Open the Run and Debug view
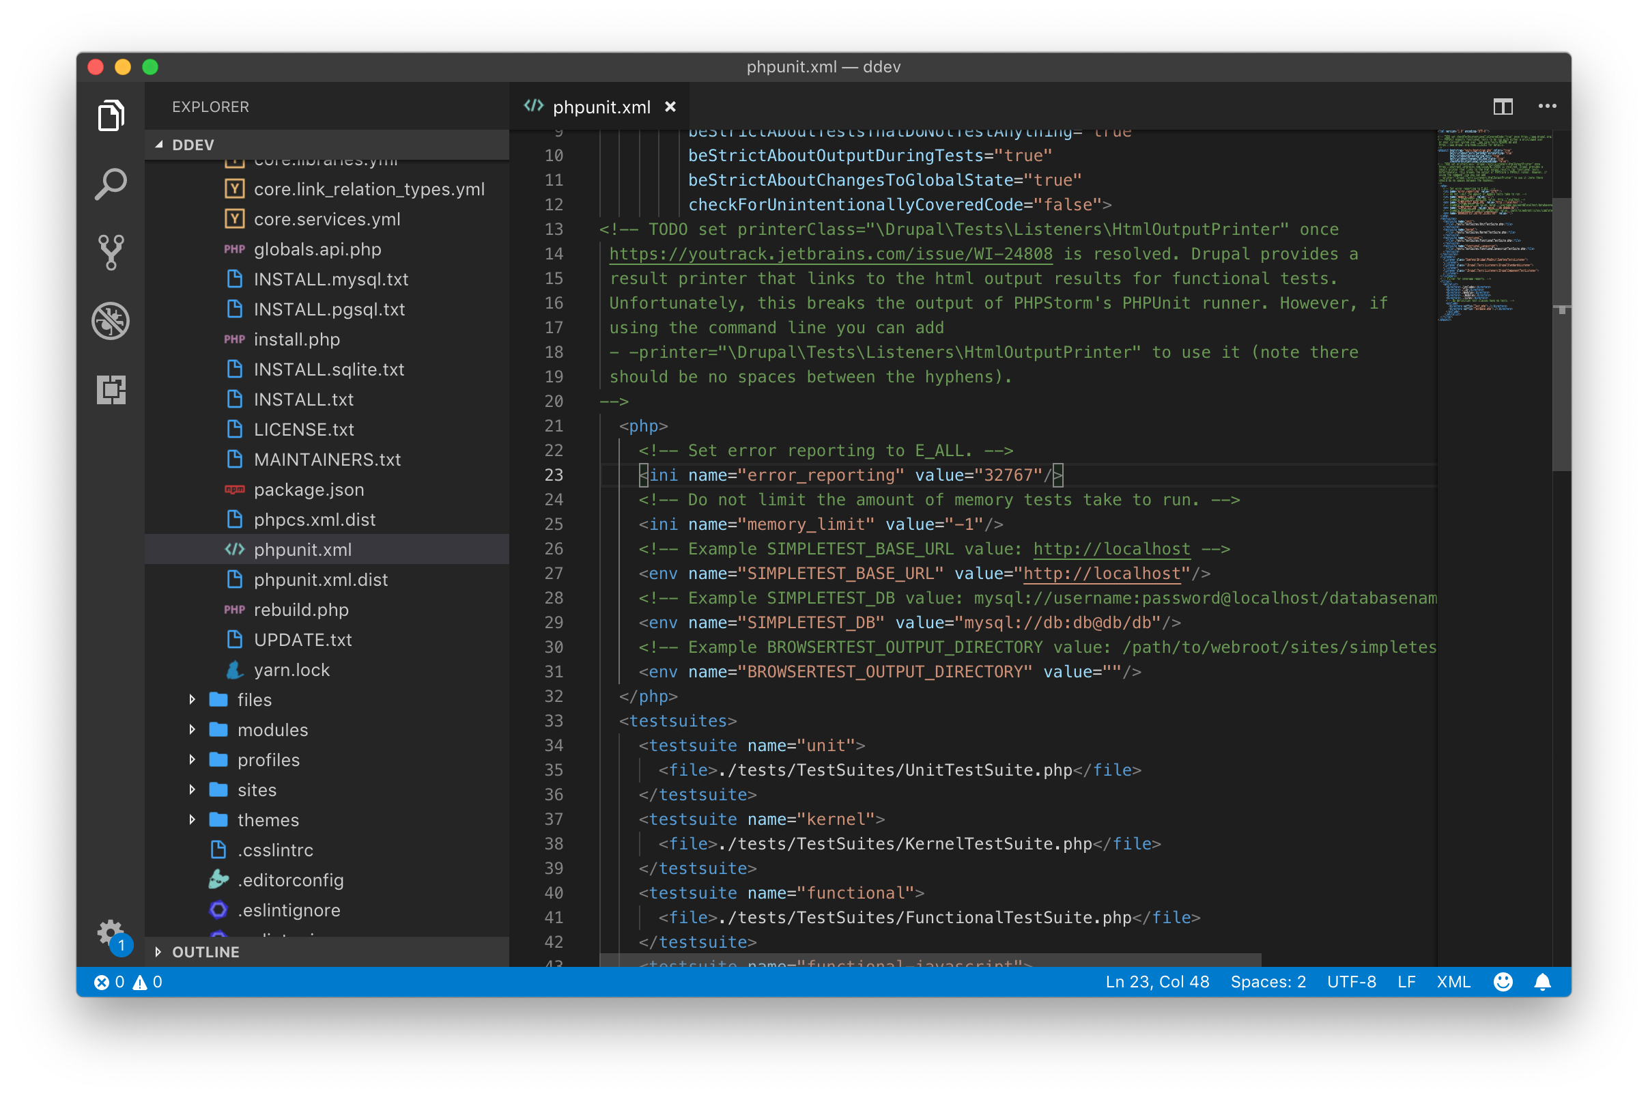 [x=110, y=321]
